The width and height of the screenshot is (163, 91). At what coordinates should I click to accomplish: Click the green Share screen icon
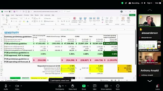point(84,86)
